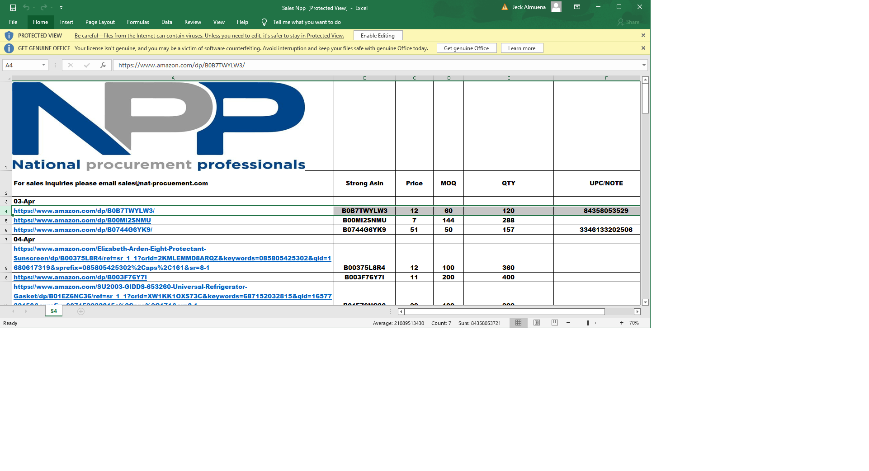Click the Undo arrow icon
Image resolution: width=869 pixels, height=471 pixels.
26,7
